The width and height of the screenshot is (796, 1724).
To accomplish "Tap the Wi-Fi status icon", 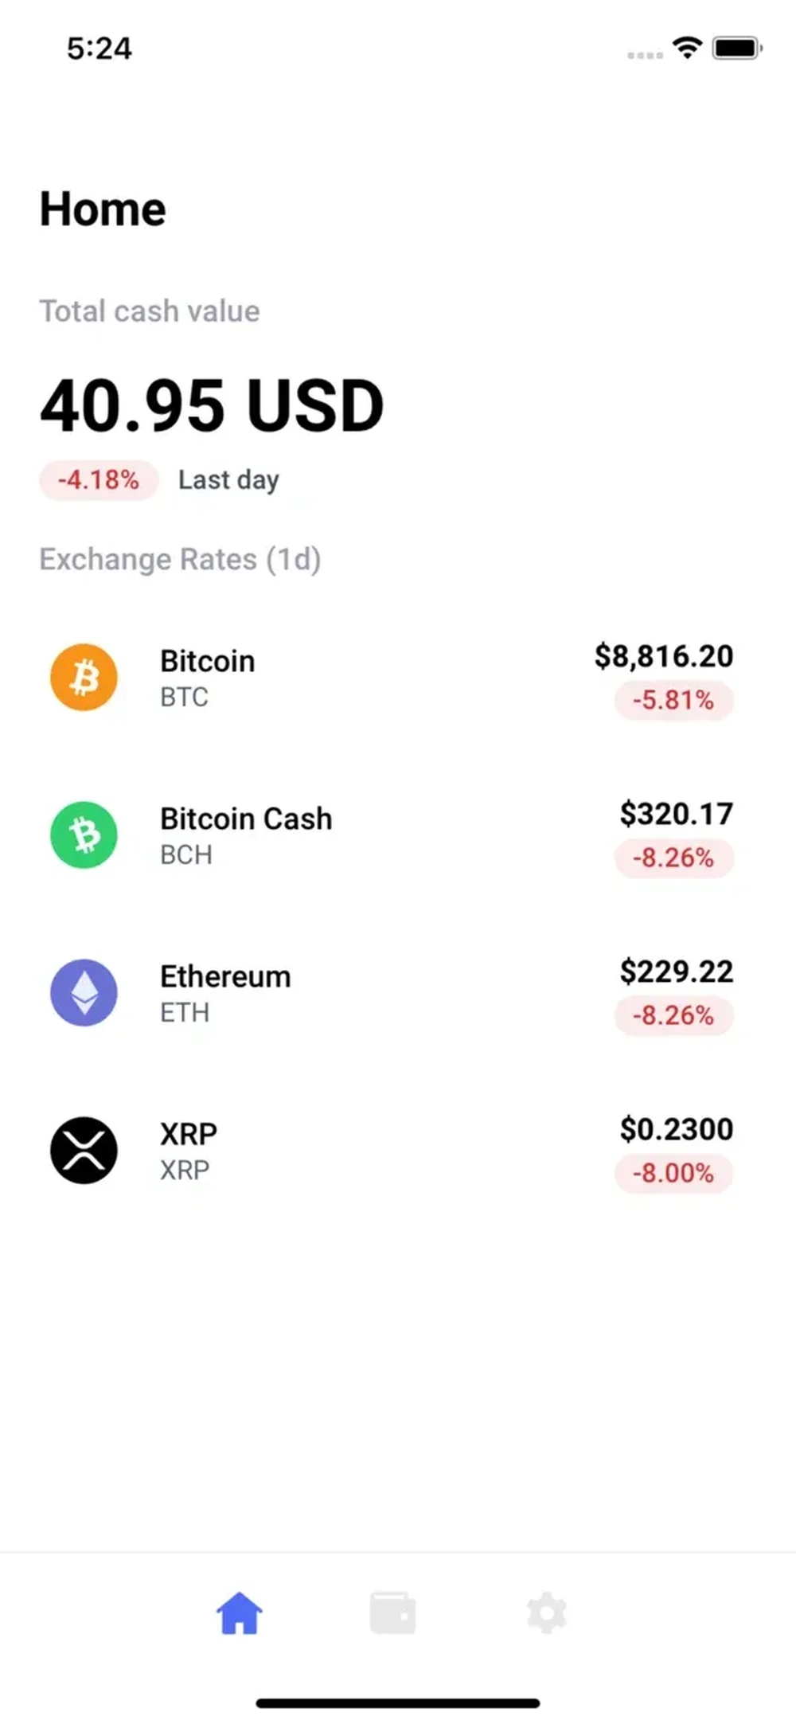I will point(687,48).
